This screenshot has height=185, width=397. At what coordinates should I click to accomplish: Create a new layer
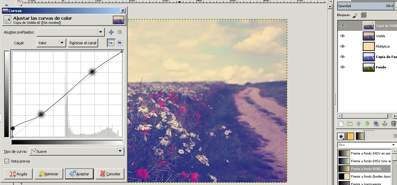(341, 124)
